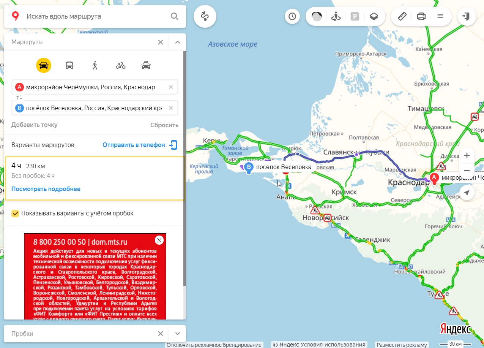Edit the point B address field
Screen dimensions: 484x348
click(x=94, y=108)
